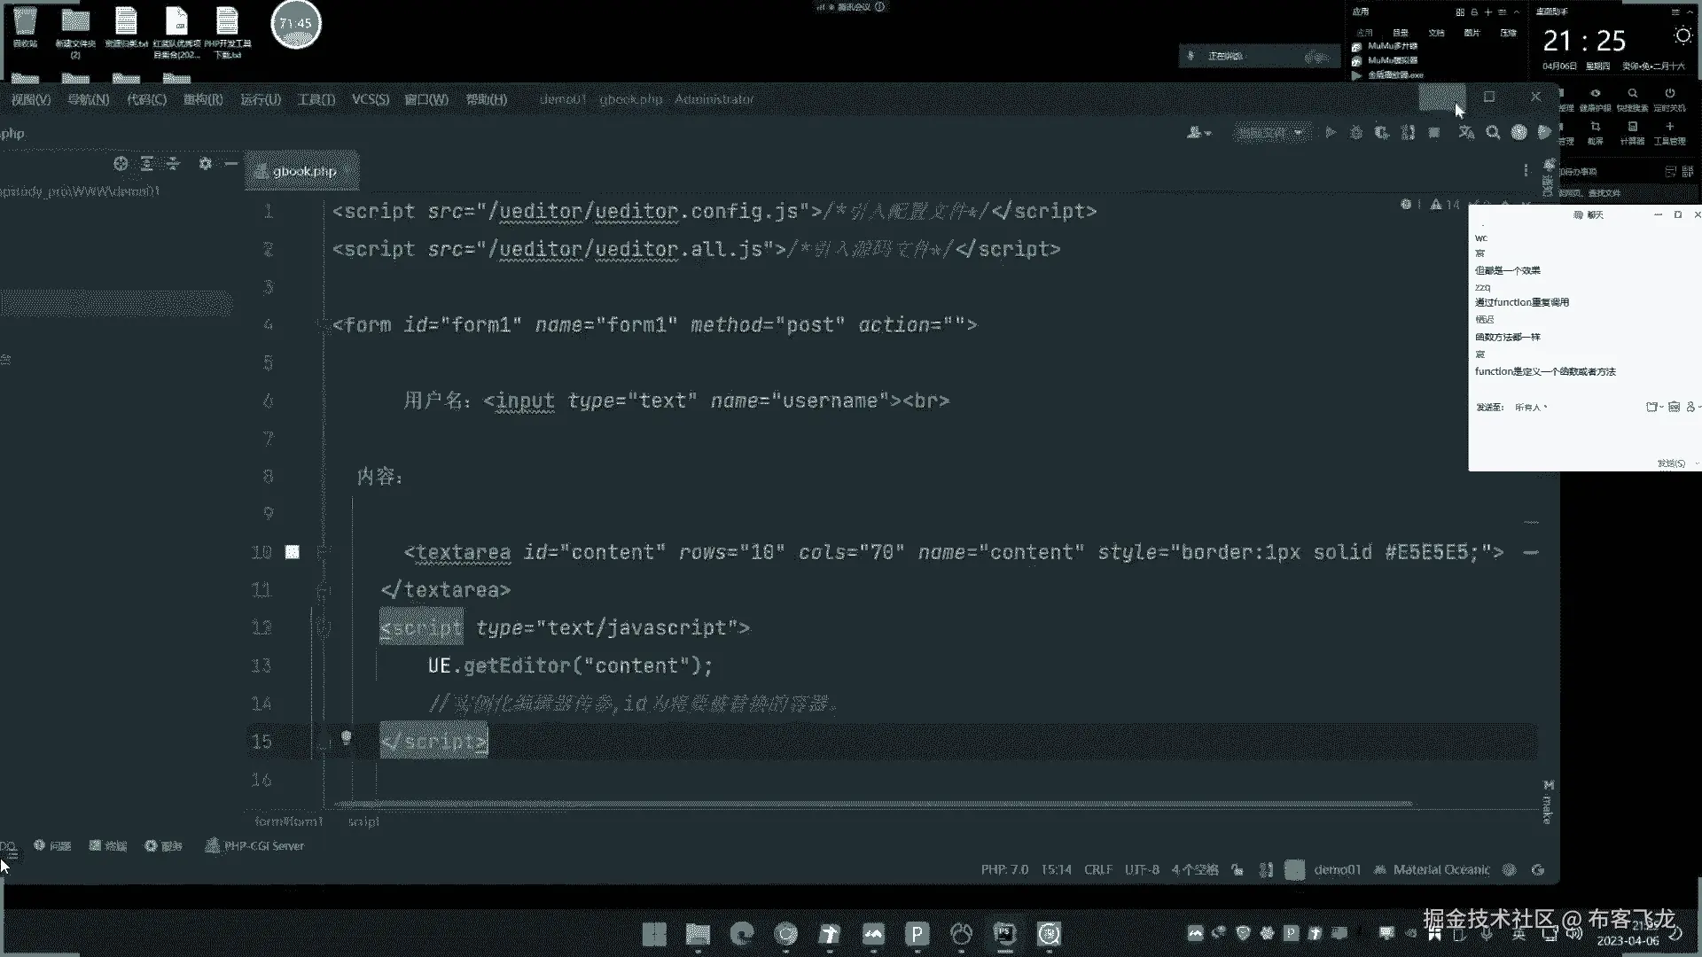Click the intention lightbulb on line 15
The height and width of the screenshot is (957, 1702).
(346, 738)
